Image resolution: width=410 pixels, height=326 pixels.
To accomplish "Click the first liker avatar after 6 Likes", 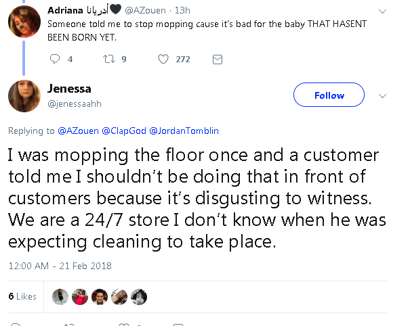I will [x=61, y=296].
